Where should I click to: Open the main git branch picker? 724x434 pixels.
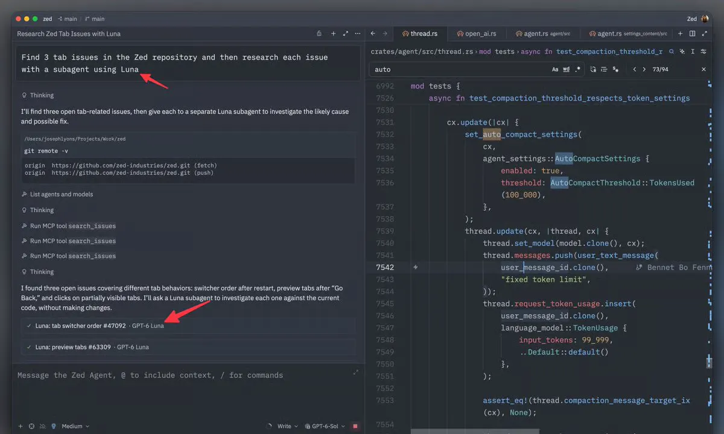coord(94,19)
